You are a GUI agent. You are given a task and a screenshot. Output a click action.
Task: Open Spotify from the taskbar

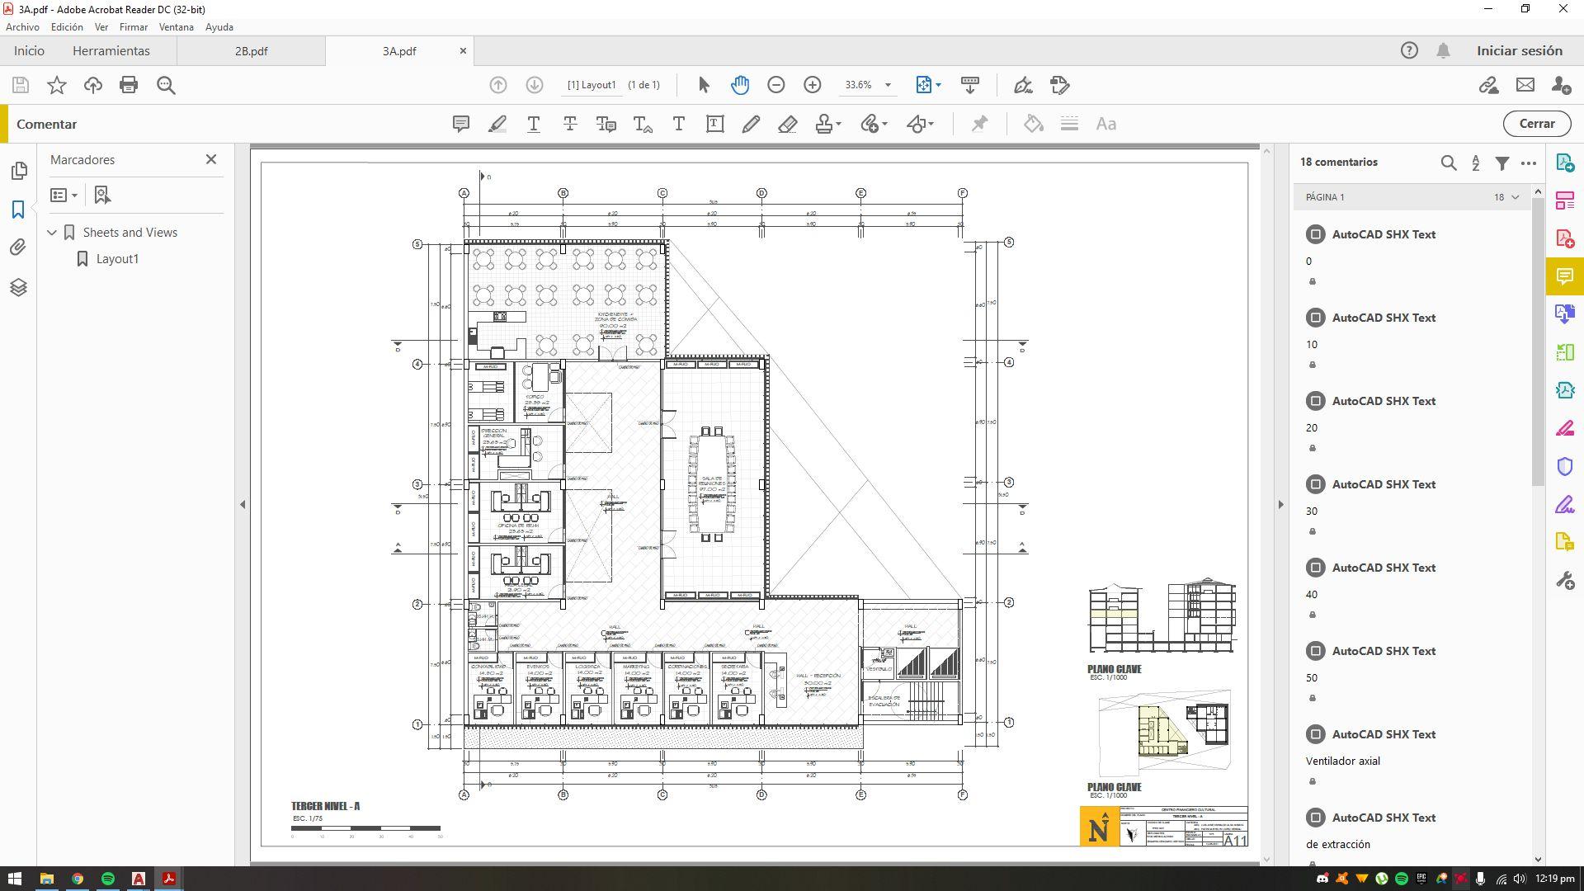108,879
